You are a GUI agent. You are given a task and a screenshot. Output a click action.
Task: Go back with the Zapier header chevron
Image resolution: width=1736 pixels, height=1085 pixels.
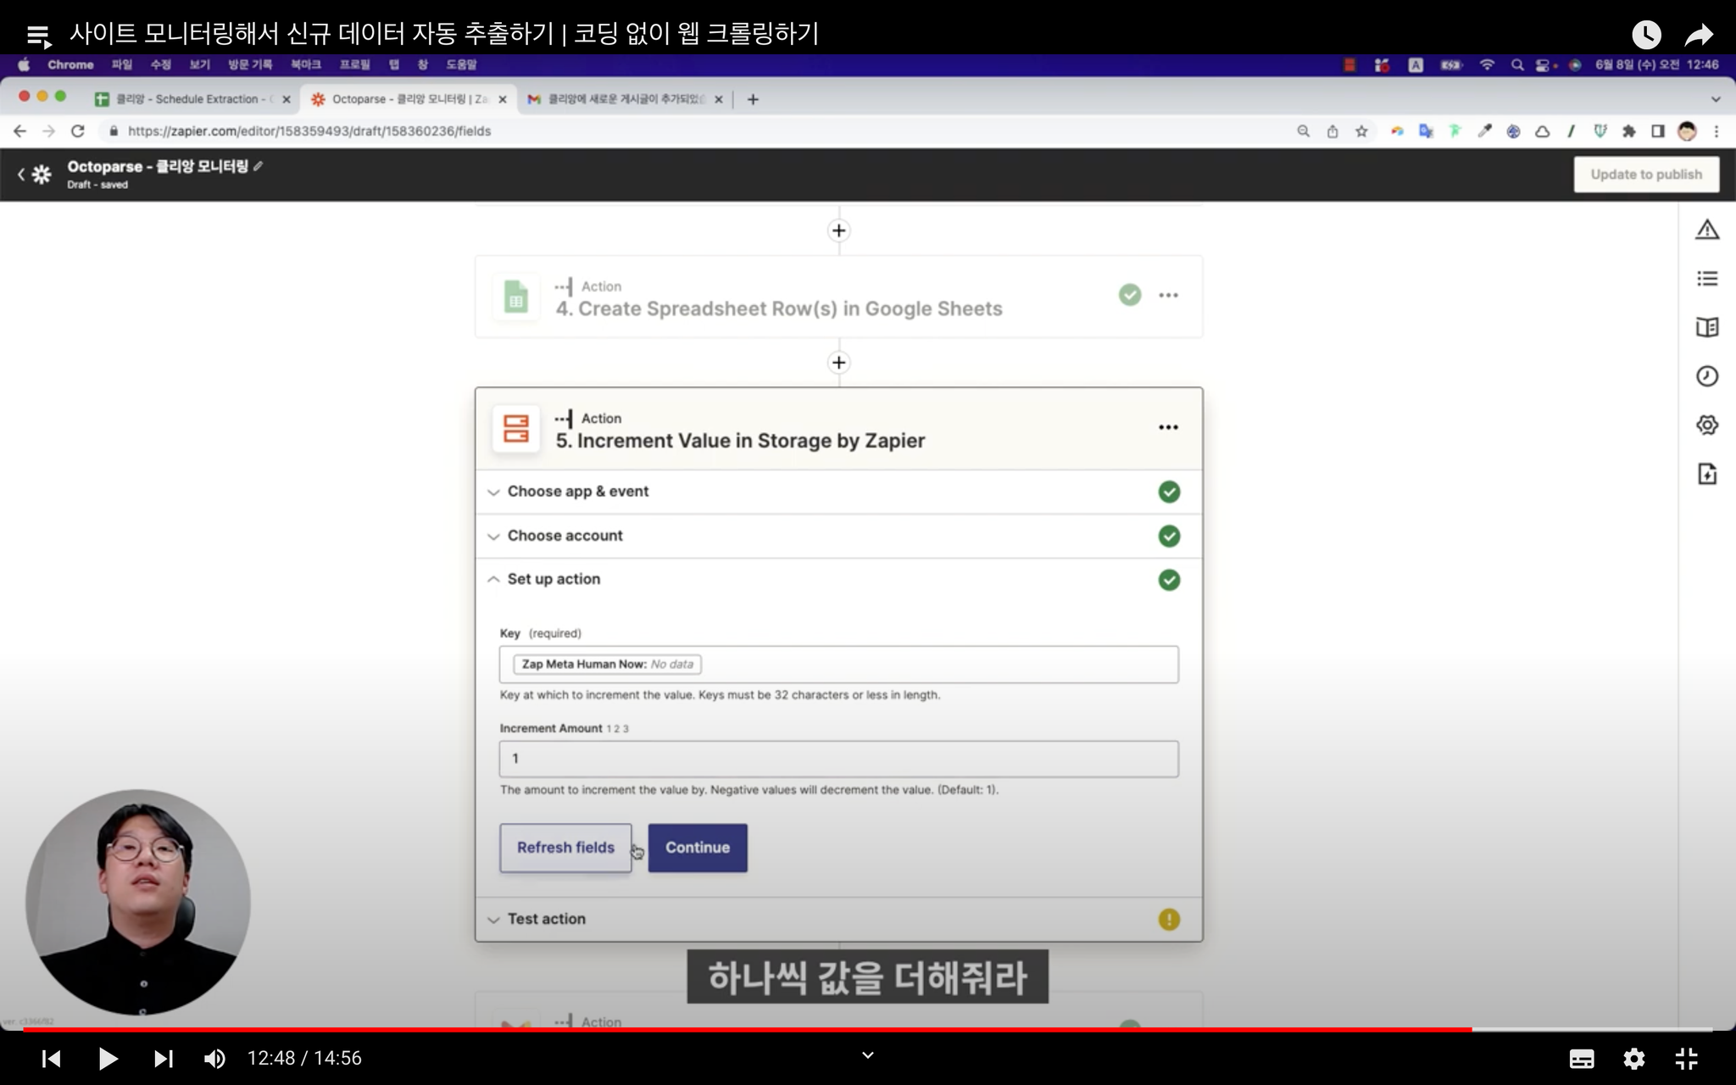pos(20,175)
